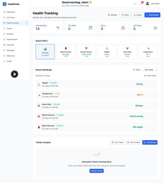Open the search magnifier icon in header

tap(135, 4)
